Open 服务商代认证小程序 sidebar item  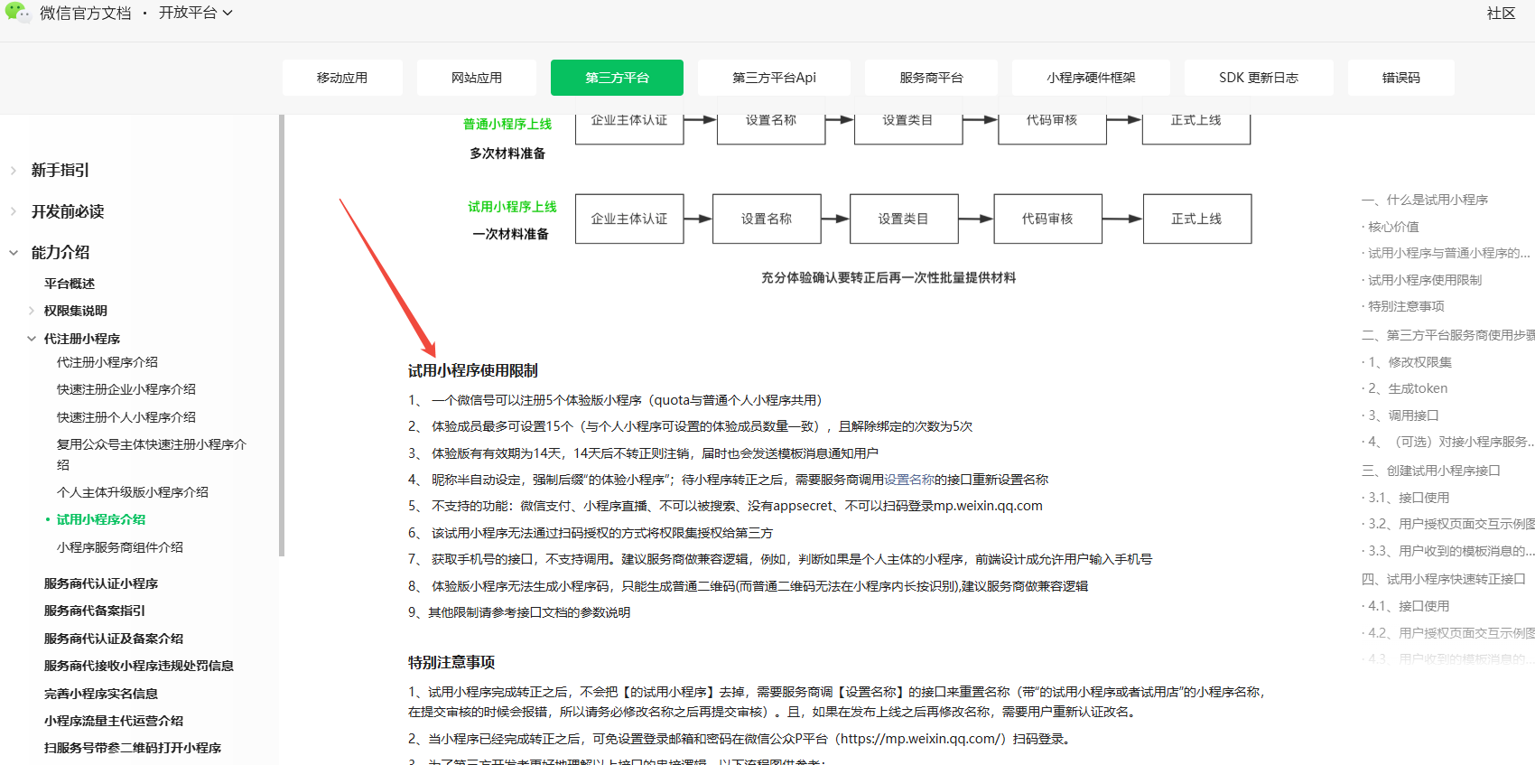pyautogui.click(x=101, y=583)
